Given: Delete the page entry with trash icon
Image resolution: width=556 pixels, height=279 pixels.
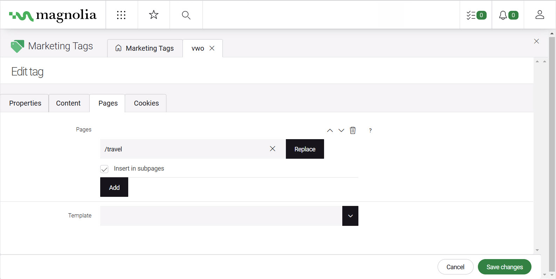Looking at the screenshot, I should coord(353,130).
